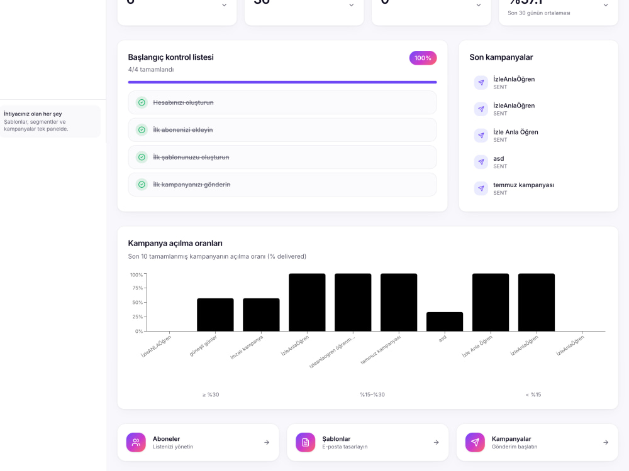Screen dimensions: 629x471
Task: Click the İlk kampanyanızı gönderin checklist item
Action: [282, 185]
